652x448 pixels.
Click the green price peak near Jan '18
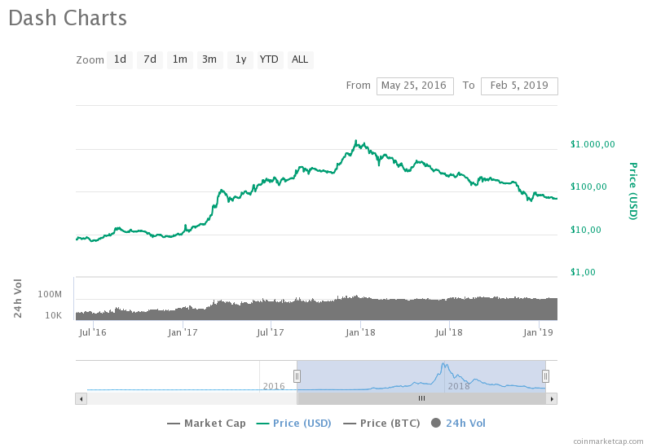(356, 142)
